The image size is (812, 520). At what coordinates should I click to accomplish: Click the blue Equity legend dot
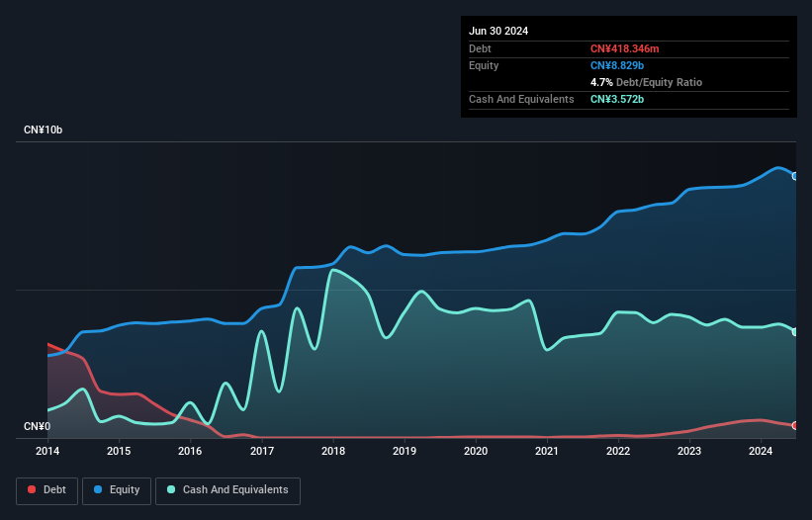(98, 489)
